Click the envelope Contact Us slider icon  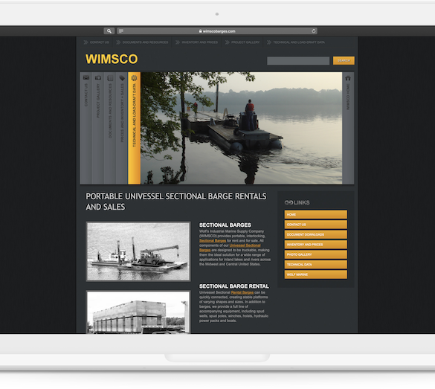pyautogui.click(x=86, y=77)
